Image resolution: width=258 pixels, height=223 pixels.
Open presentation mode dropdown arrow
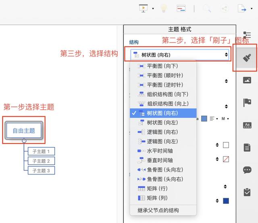pos(153,8)
